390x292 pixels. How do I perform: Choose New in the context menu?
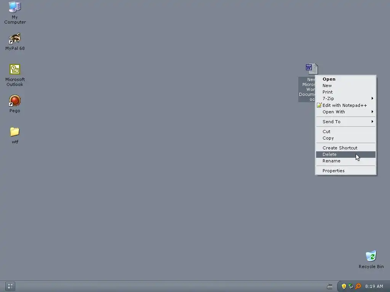[x=346, y=86]
